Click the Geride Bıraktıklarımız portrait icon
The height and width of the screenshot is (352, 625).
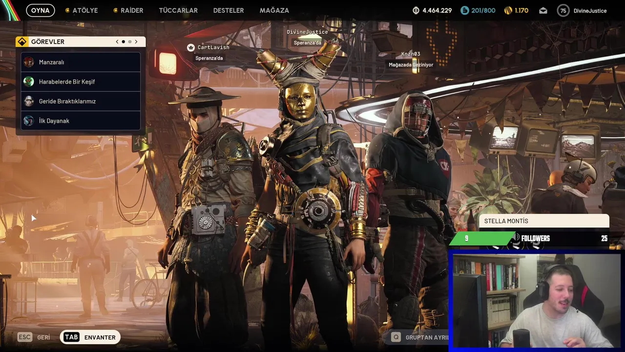pos(29,101)
